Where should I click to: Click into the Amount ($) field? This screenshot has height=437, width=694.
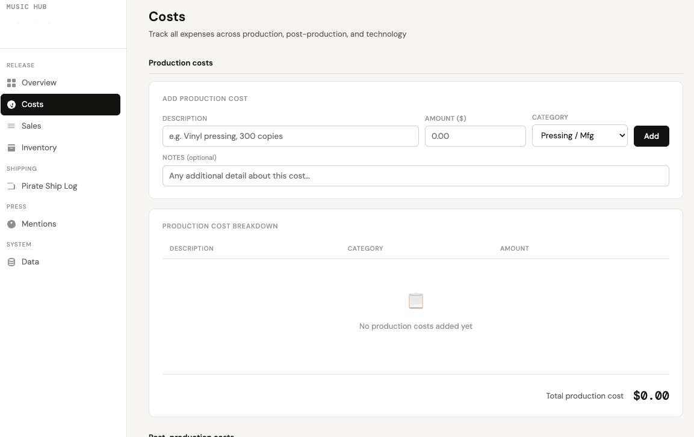pyautogui.click(x=475, y=136)
